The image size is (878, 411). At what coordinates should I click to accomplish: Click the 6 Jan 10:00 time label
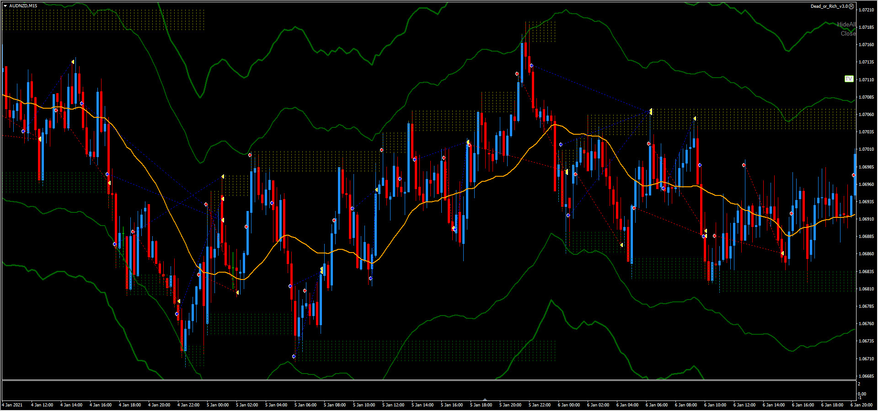pyautogui.click(x=715, y=405)
